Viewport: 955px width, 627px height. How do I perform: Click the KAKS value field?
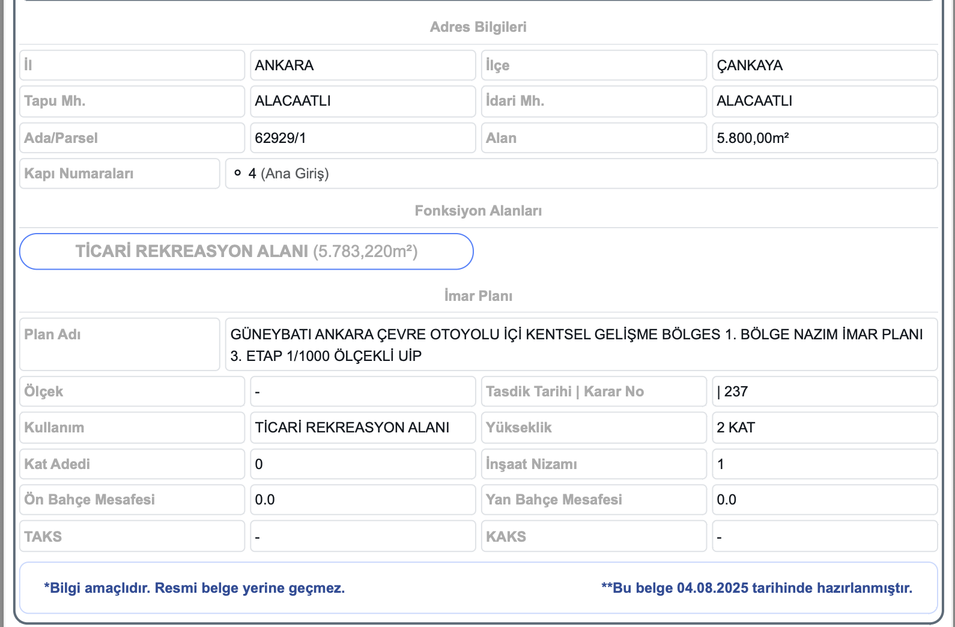[824, 536]
